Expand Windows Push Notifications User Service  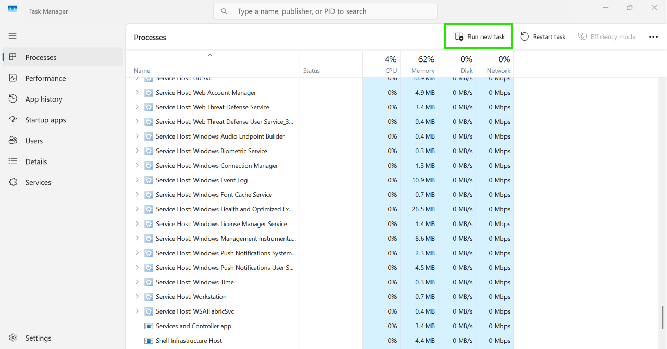[137, 267]
